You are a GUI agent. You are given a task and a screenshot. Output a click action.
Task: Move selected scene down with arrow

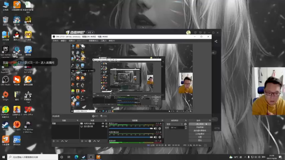tap(66, 141)
